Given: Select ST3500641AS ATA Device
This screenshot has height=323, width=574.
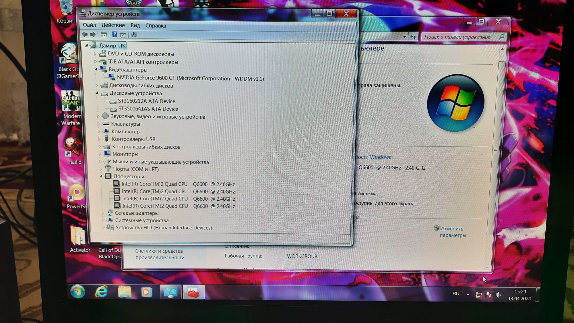Looking at the screenshot, I should [x=148, y=109].
